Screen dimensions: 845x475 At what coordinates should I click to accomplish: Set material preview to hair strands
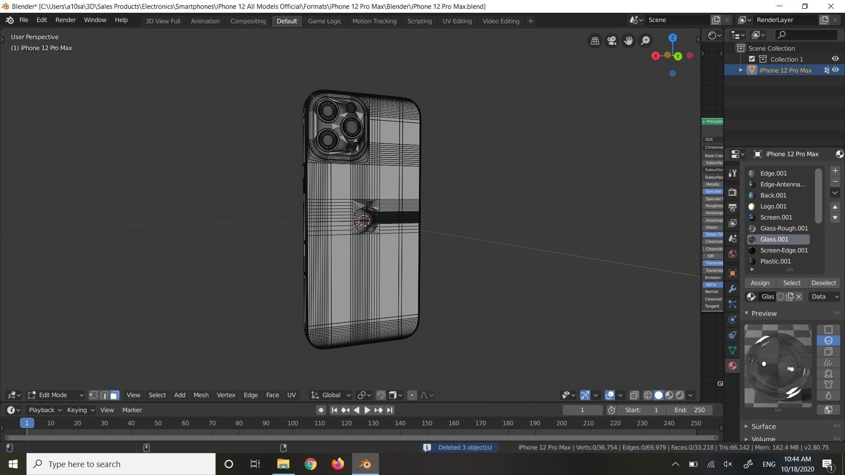pos(828,363)
